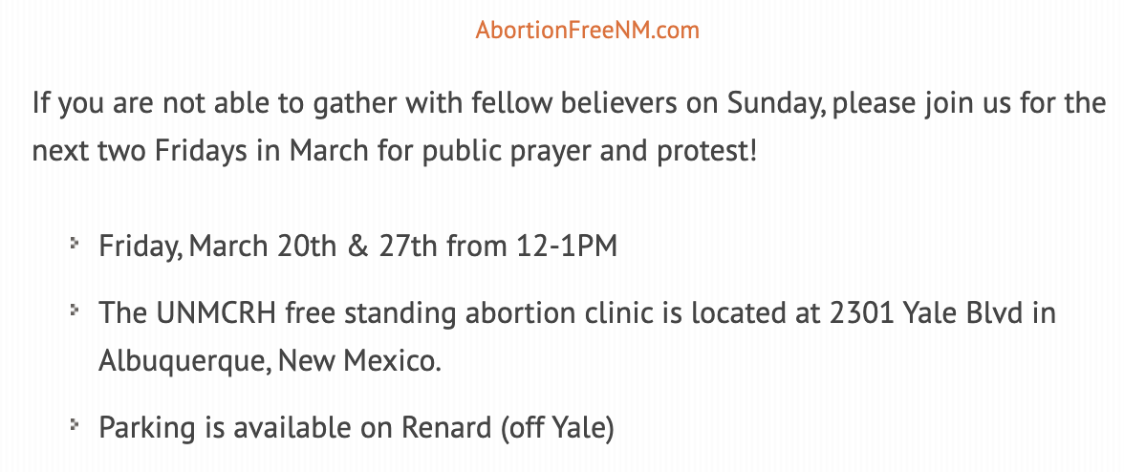The height and width of the screenshot is (472, 1124).
Task: Click the 'Friday, March 20th & 27th' list item
Action: 357,247
